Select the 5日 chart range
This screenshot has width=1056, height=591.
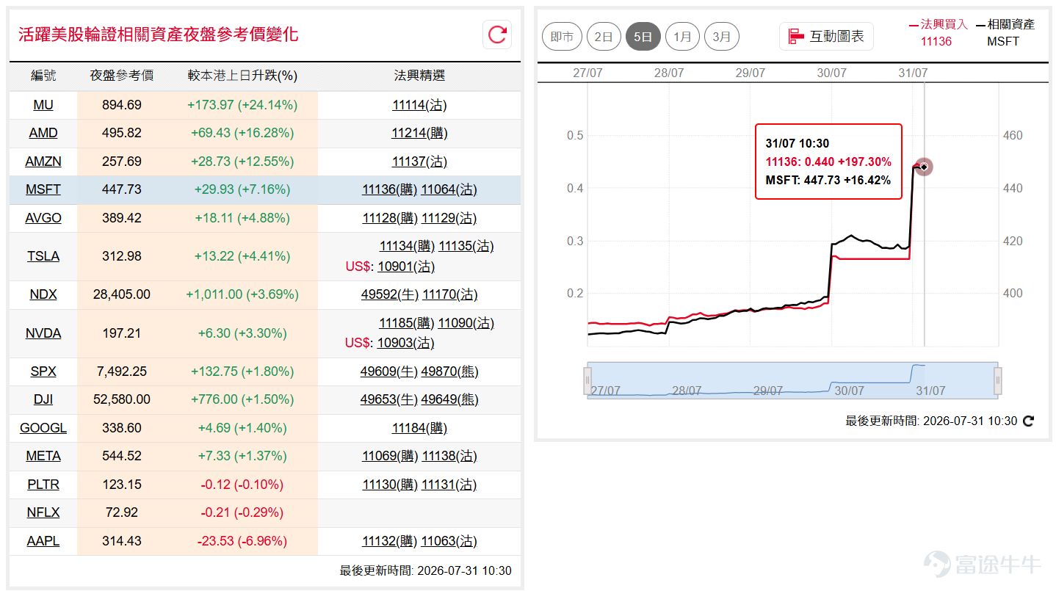coord(643,37)
